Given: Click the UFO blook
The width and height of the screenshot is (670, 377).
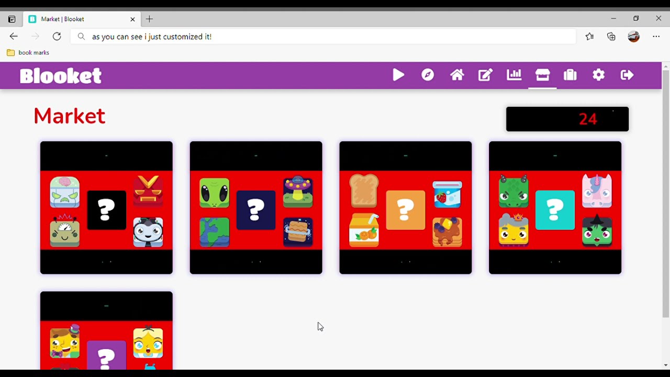Looking at the screenshot, I should tap(298, 192).
